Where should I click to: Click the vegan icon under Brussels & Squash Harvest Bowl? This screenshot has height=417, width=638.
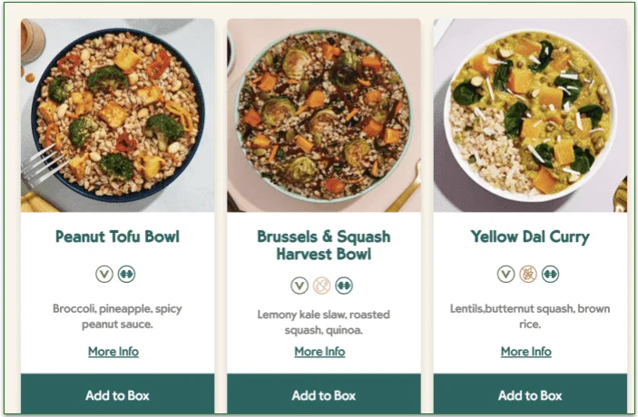click(299, 286)
